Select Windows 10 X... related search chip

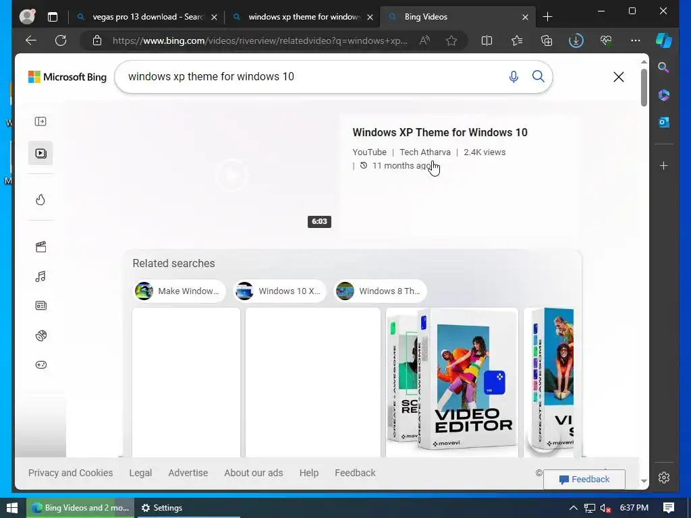(x=280, y=291)
